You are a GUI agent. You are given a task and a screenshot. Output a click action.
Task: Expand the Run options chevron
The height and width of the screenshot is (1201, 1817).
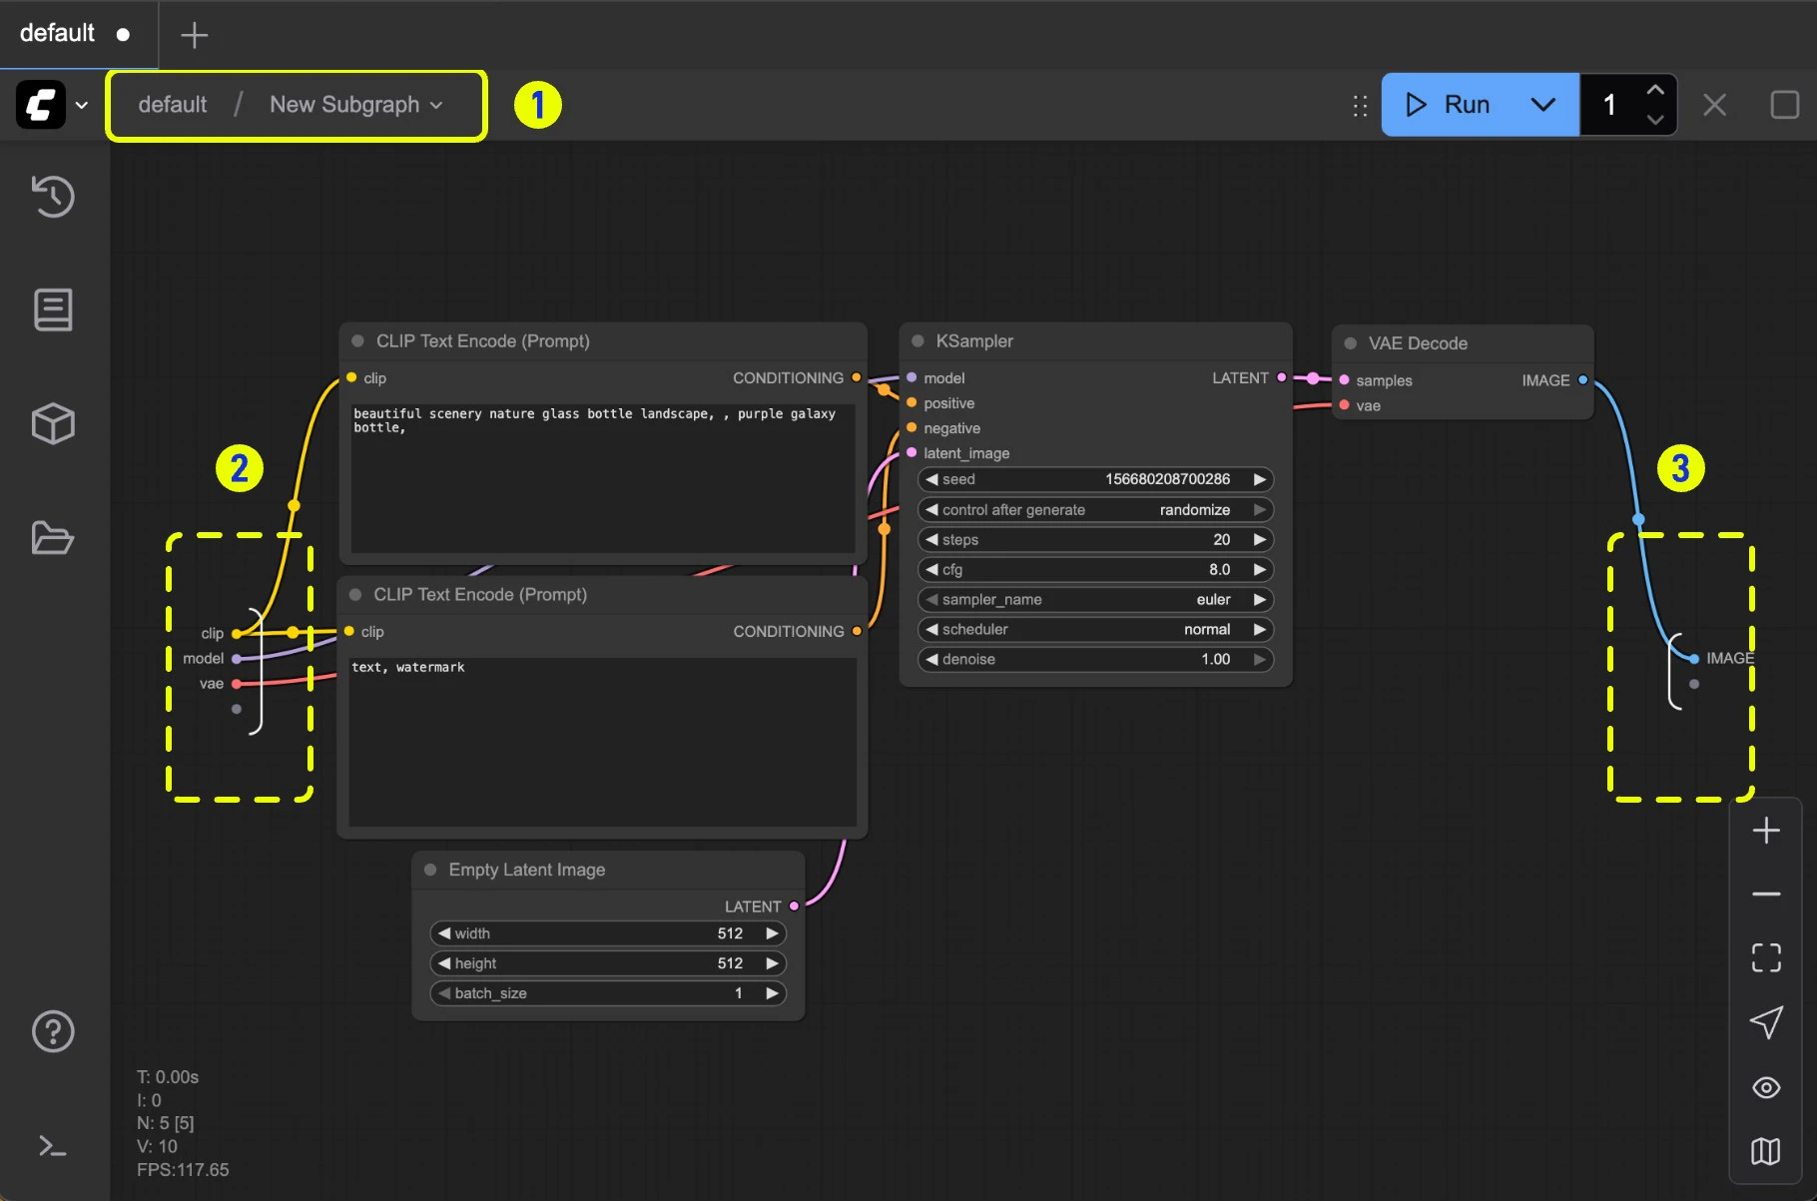(1543, 104)
